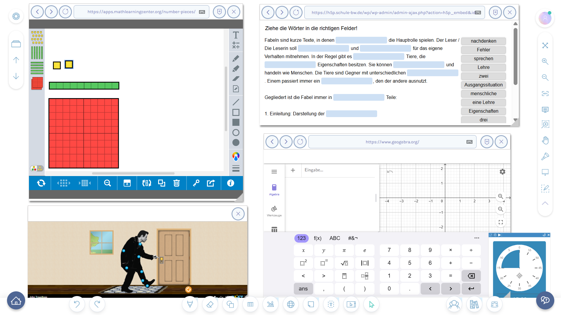Image resolution: width=561 pixels, height=315 pixels.
Task: Select the #&¬ keyboard tab
Action: [353, 238]
